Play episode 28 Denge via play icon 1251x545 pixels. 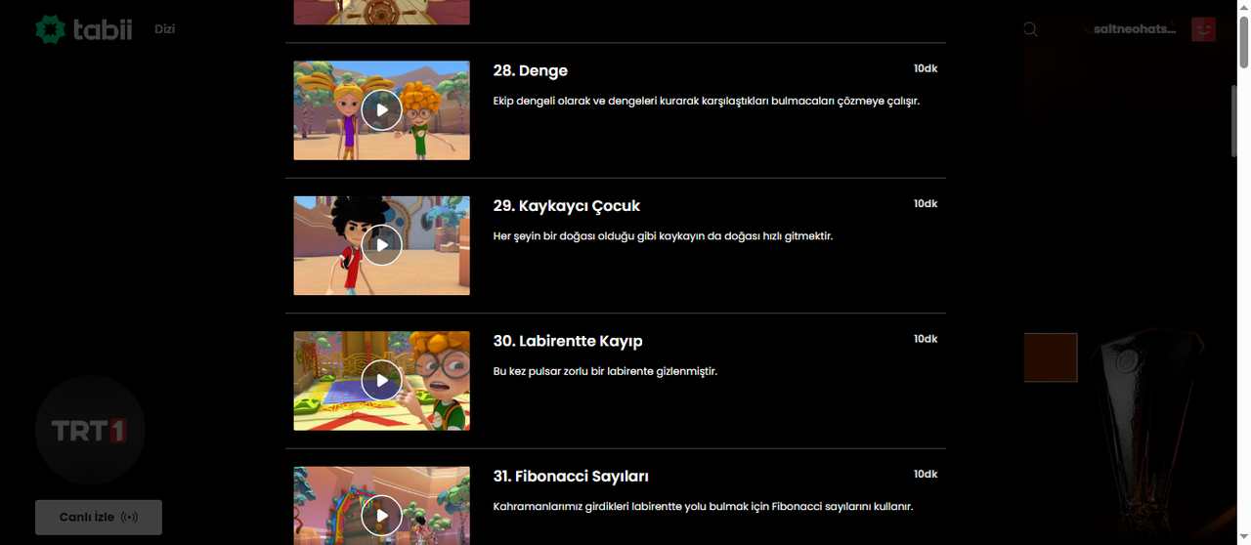click(x=381, y=110)
